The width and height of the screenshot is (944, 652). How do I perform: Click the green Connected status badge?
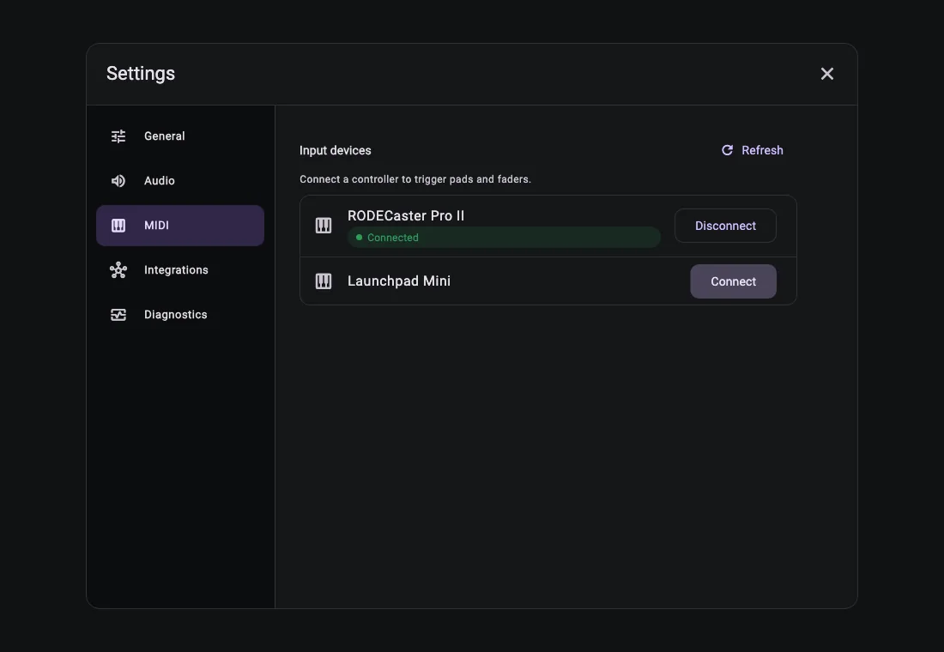pyautogui.click(x=504, y=237)
